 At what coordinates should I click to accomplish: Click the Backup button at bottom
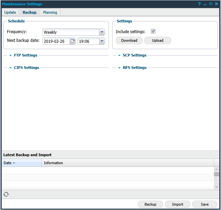(150, 204)
